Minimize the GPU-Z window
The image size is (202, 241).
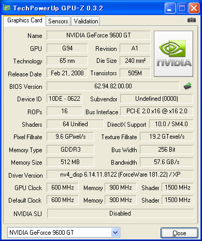170,8
